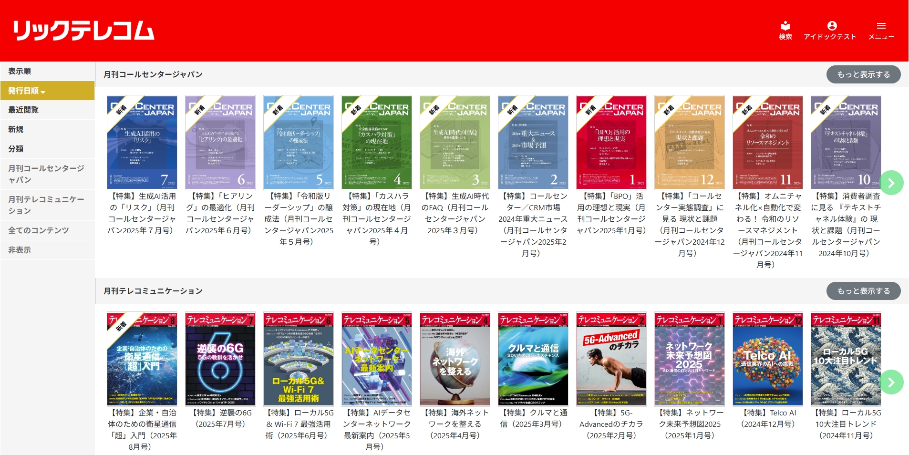Open the Call Center Japan March 2025 cover

click(455, 143)
